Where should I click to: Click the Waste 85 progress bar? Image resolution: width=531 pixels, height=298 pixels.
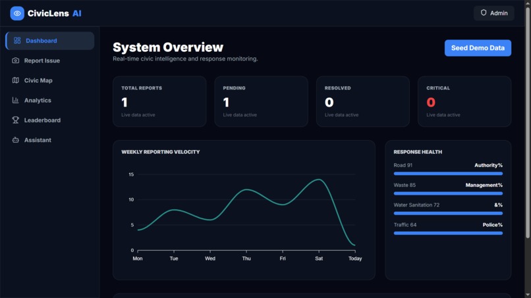point(448,193)
